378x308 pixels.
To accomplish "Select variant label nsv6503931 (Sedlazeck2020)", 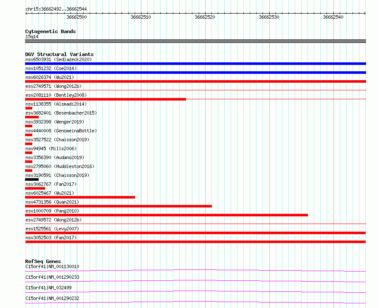I will coord(59,59).
